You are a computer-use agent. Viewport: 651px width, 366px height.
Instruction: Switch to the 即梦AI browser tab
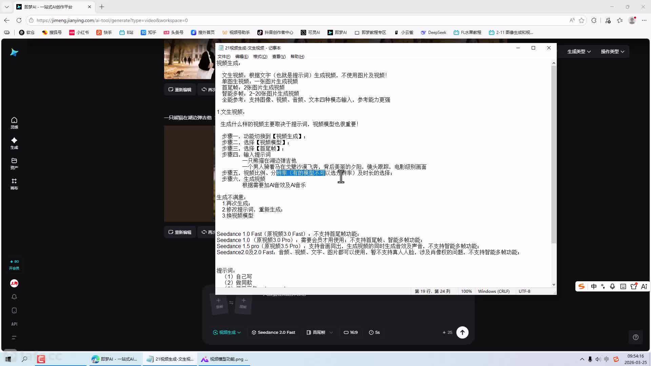(54, 7)
